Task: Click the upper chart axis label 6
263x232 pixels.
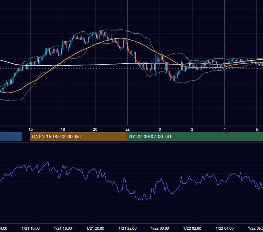Action: click(257, 130)
